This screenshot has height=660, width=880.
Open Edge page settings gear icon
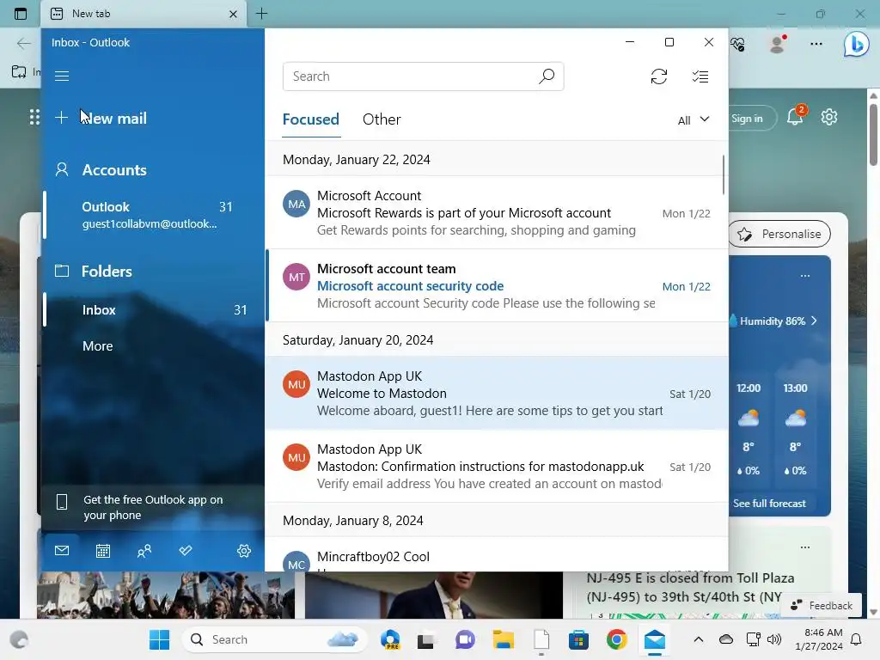tap(829, 117)
